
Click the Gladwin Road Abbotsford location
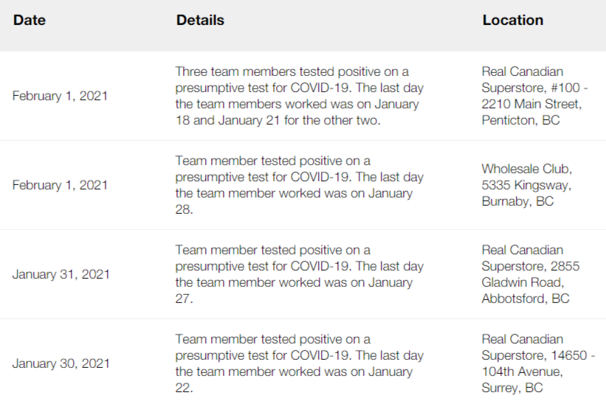coord(531,274)
